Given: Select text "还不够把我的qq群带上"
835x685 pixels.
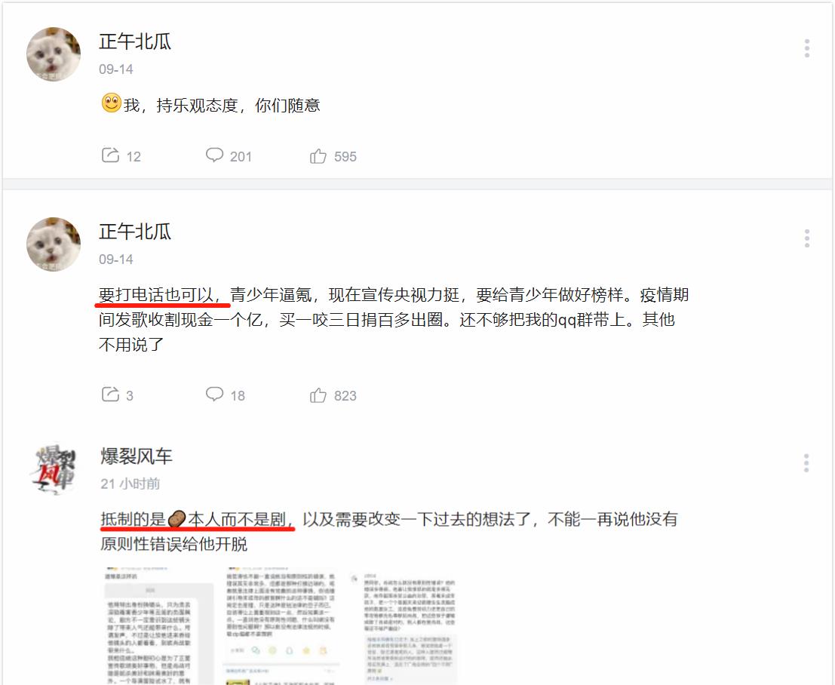Looking at the screenshot, I should 542,320.
